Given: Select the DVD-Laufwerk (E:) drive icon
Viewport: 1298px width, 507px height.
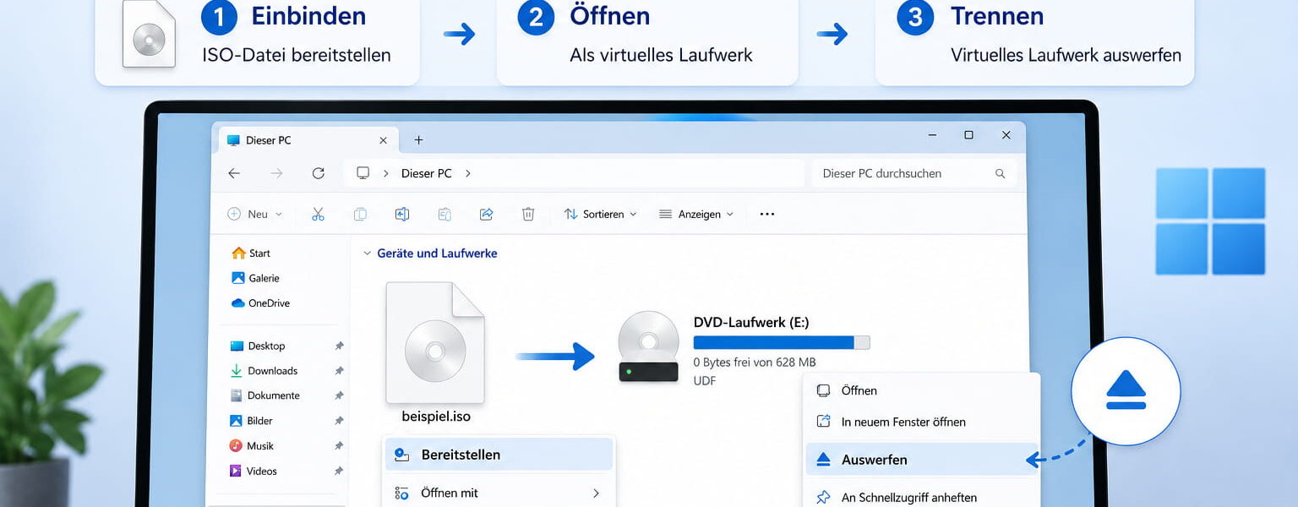Looking at the screenshot, I should tap(649, 346).
